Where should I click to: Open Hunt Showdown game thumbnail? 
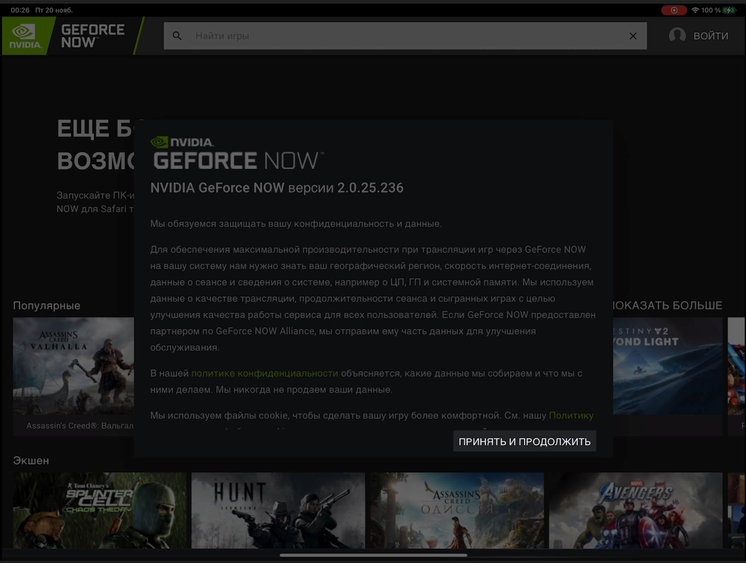[x=278, y=510]
